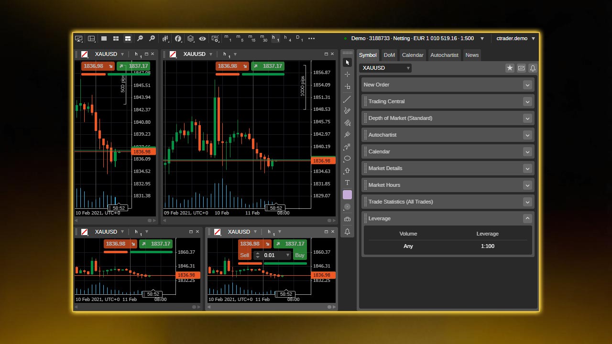Open the account selector dropdown arrow
This screenshot has height=344, width=612.
[x=482, y=39]
